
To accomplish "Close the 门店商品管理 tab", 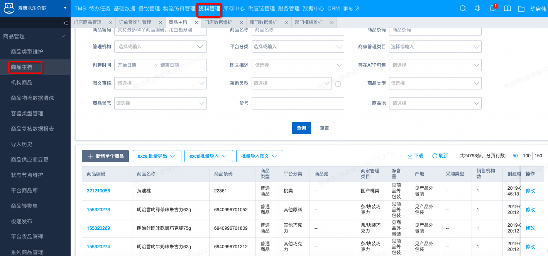I will (x=111, y=22).
